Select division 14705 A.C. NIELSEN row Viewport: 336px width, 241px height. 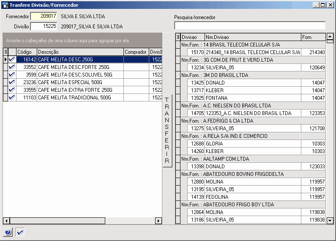pos(257,113)
